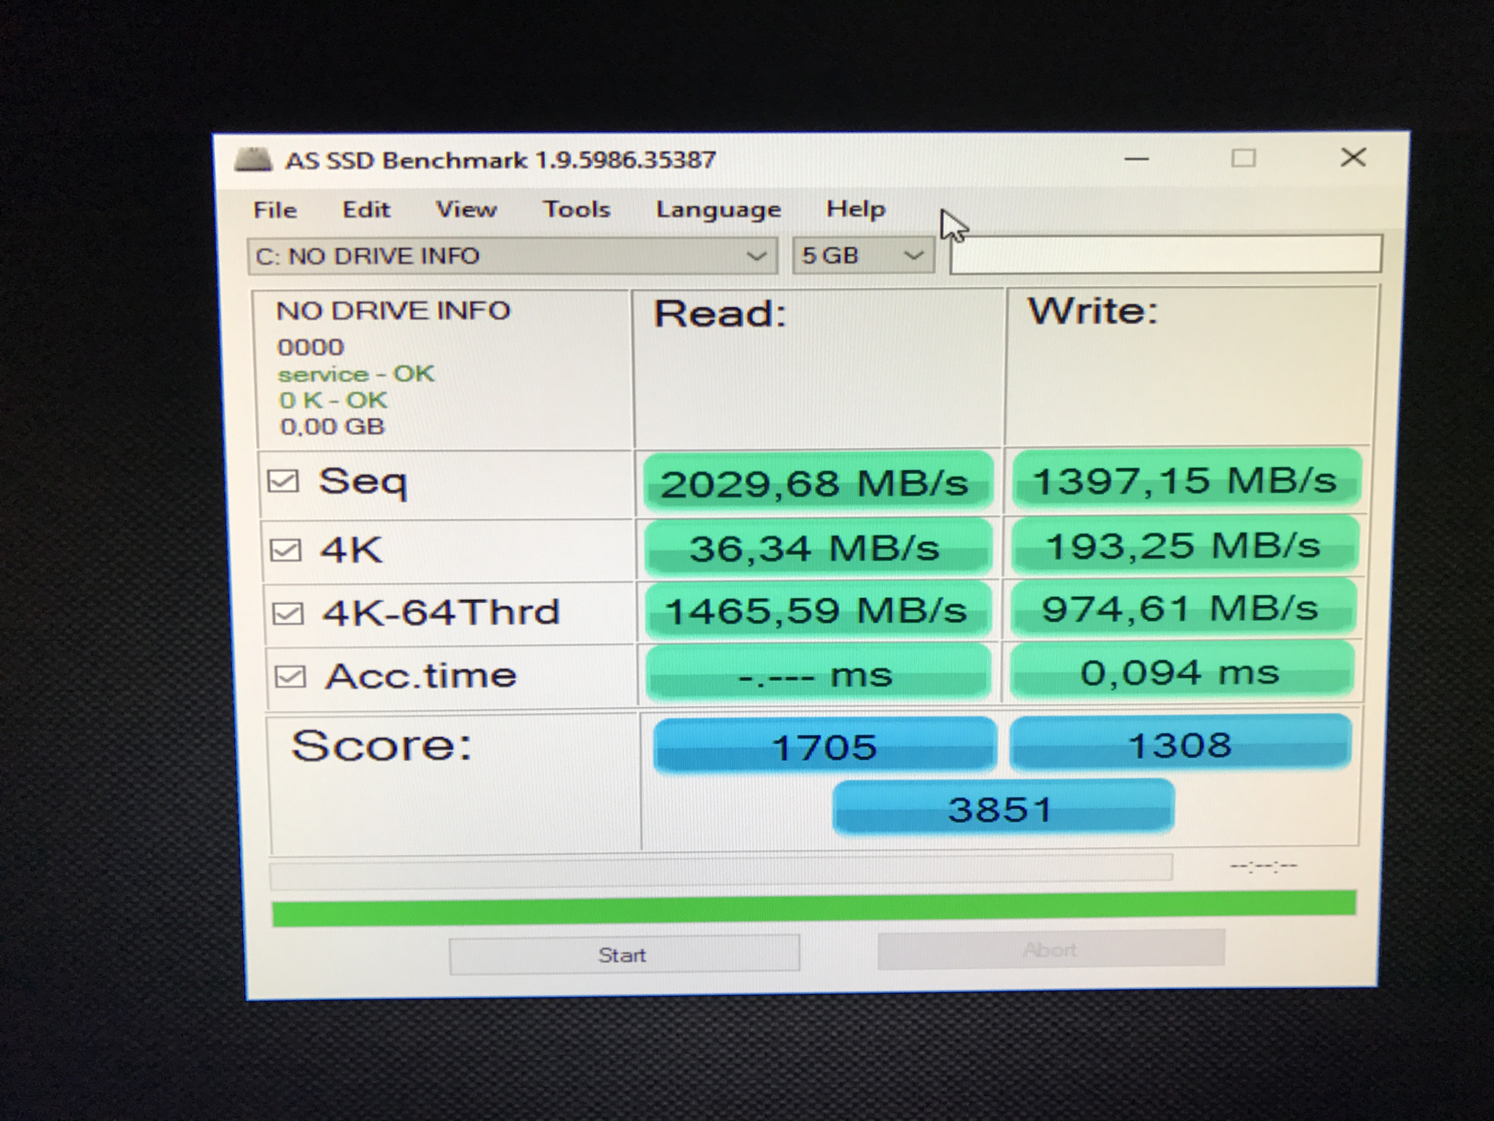The height and width of the screenshot is (1121, 1494).
Task: Click the AS SSD drive icon in title bar
Action: click(253, 159)
